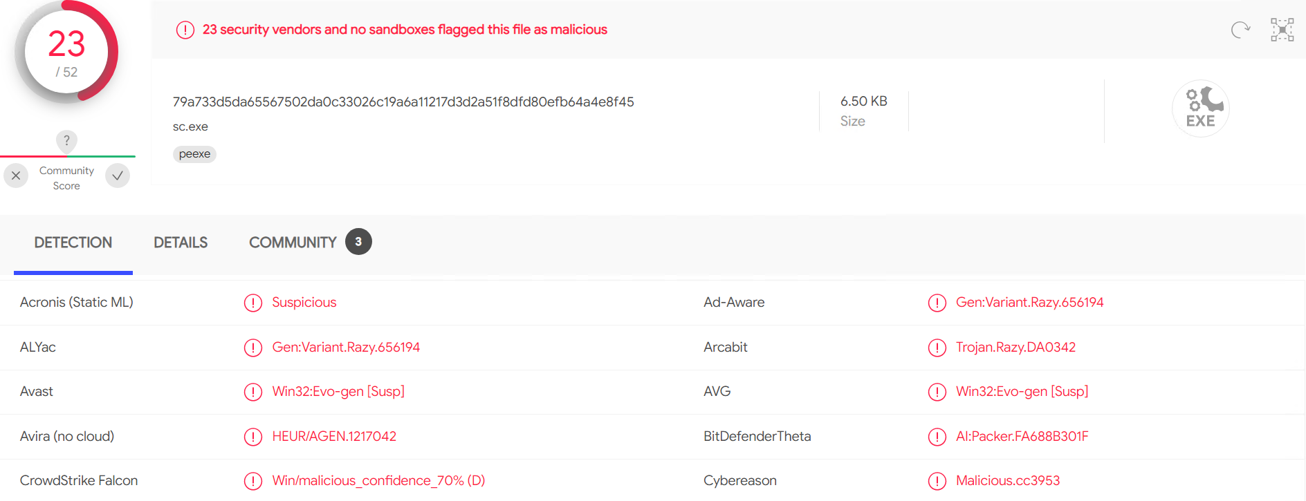Open the VT Graph icon at top right
1306x501 pixels.
point(1282,30)
